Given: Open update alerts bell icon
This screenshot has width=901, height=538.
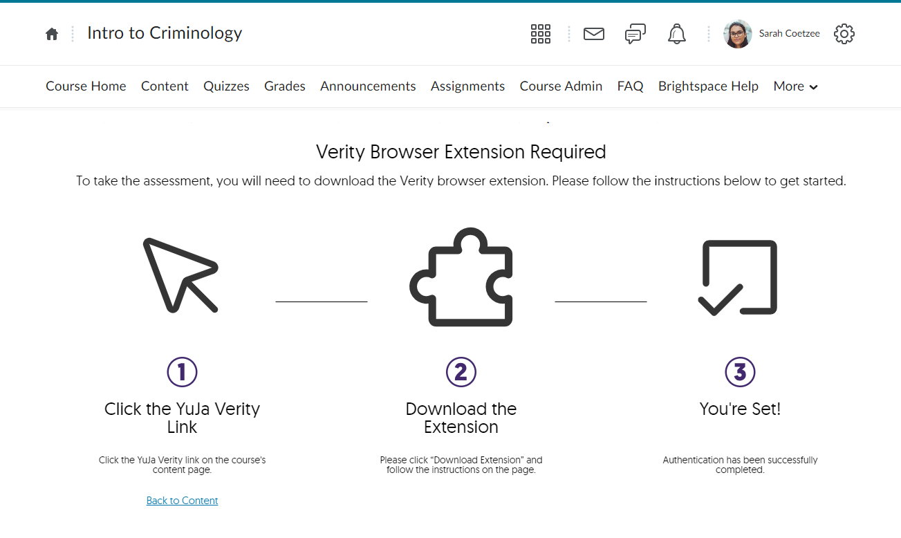Looking at the screenshot, I should tap(676, 34).
